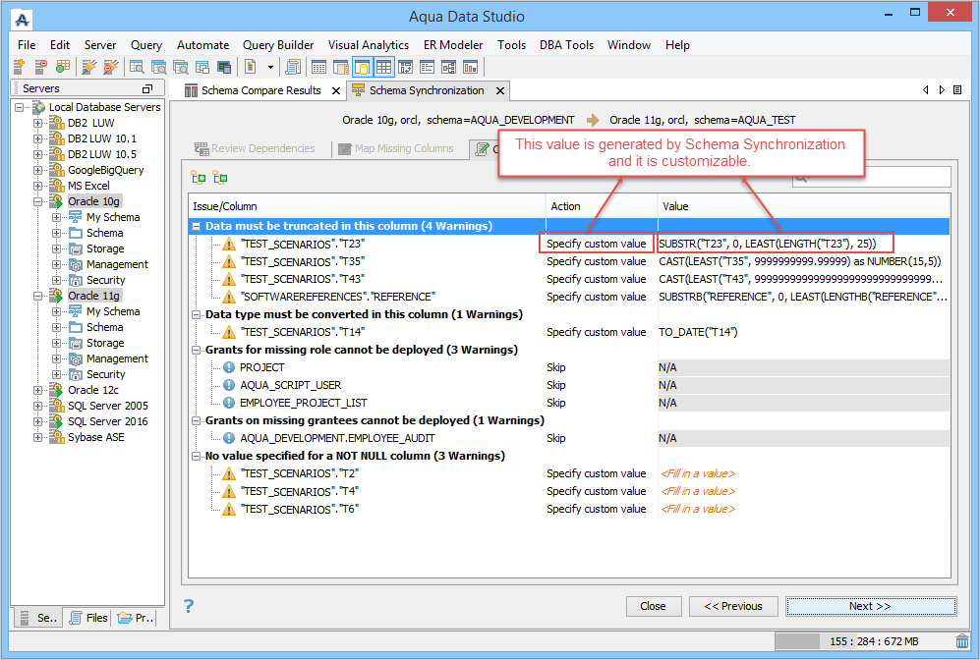The image size is (980, 660).
Task: Open the Query Builder menu
Action: click(278, 45)
